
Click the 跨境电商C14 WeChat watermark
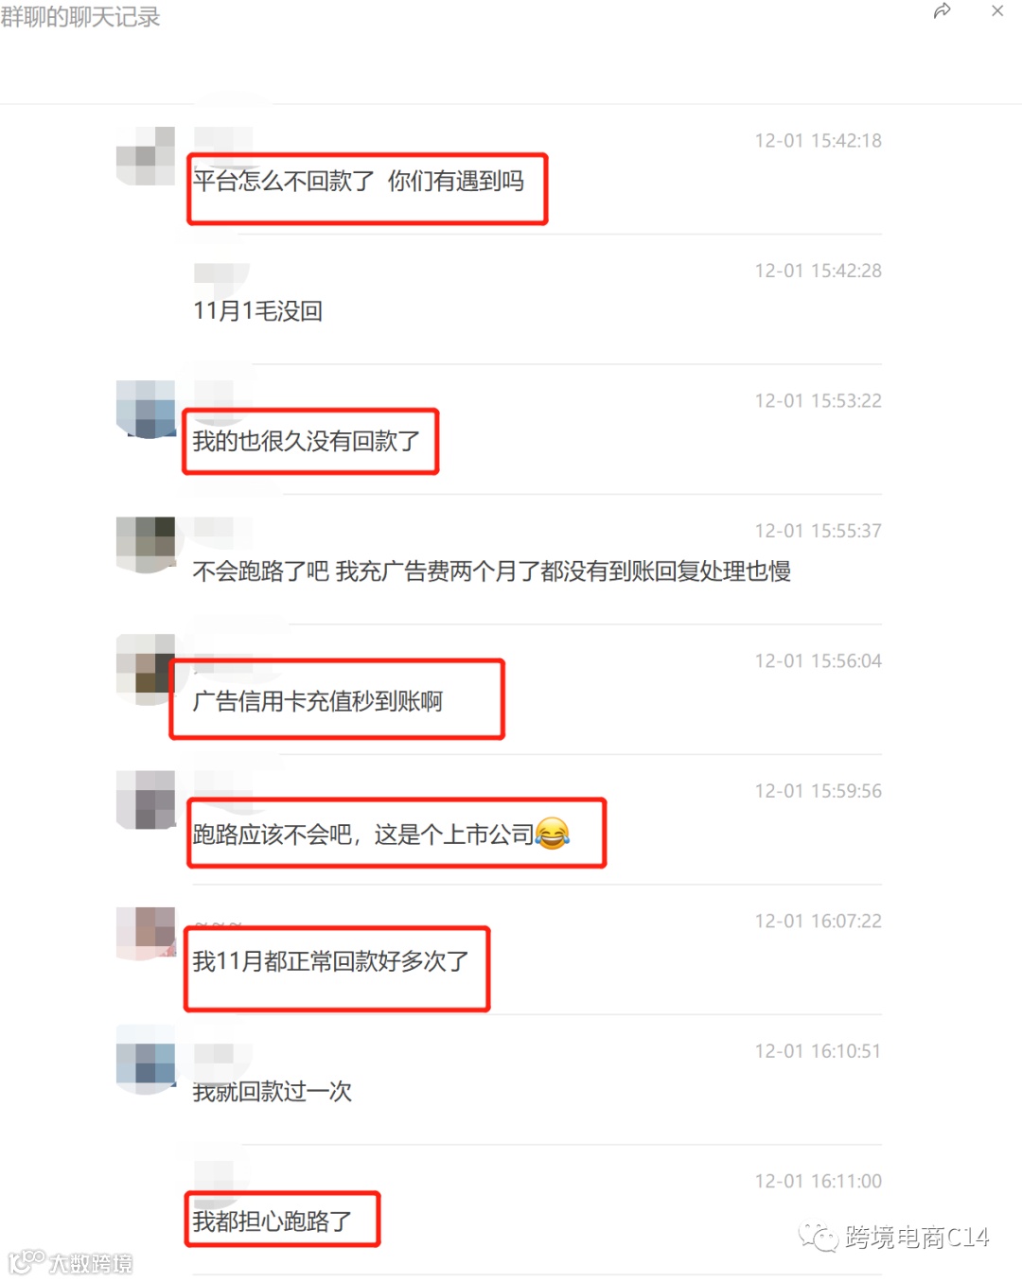tap(894, 1237)
